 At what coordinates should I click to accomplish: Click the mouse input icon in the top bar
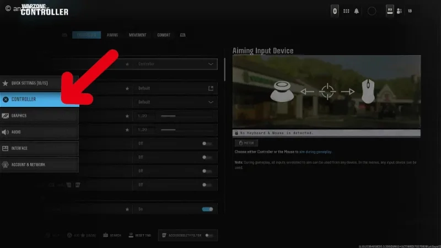tap(335, 11)
